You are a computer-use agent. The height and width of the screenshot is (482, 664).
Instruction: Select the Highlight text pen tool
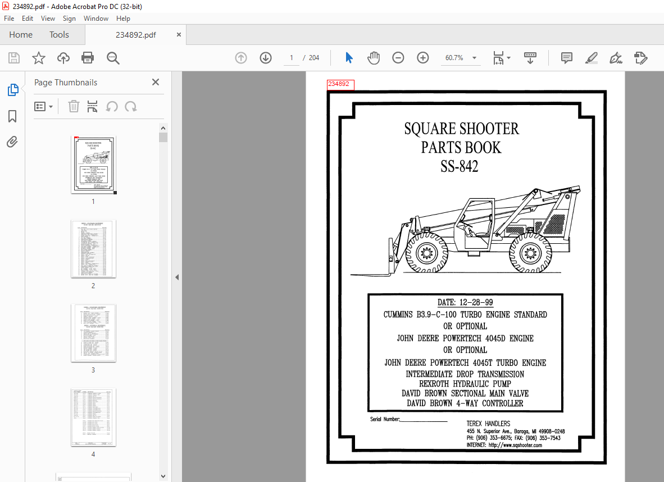pos(591,58)
